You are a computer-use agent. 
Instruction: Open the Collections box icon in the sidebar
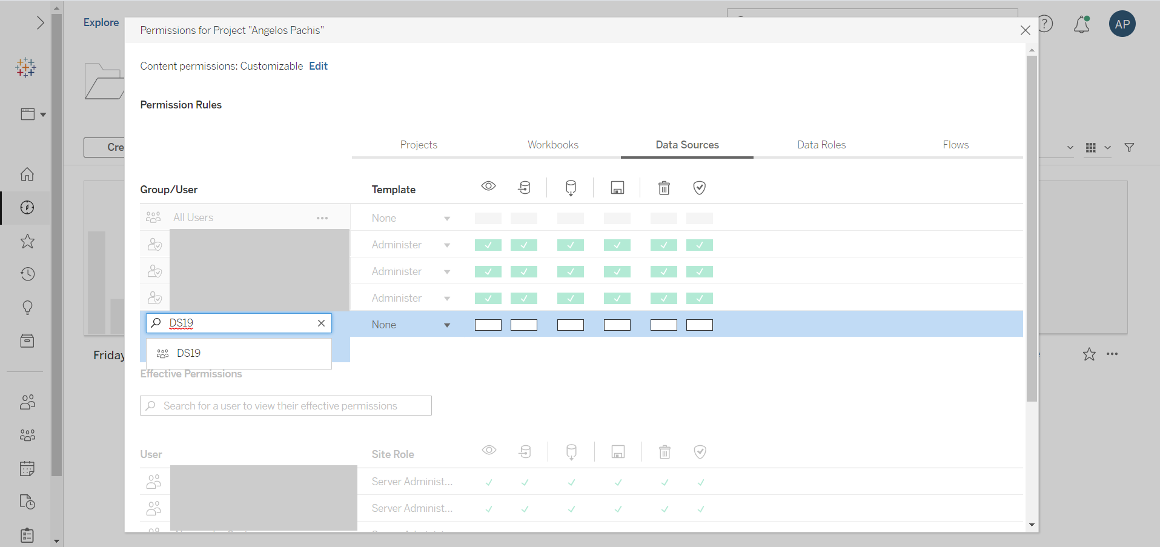(x=27, y=340)
